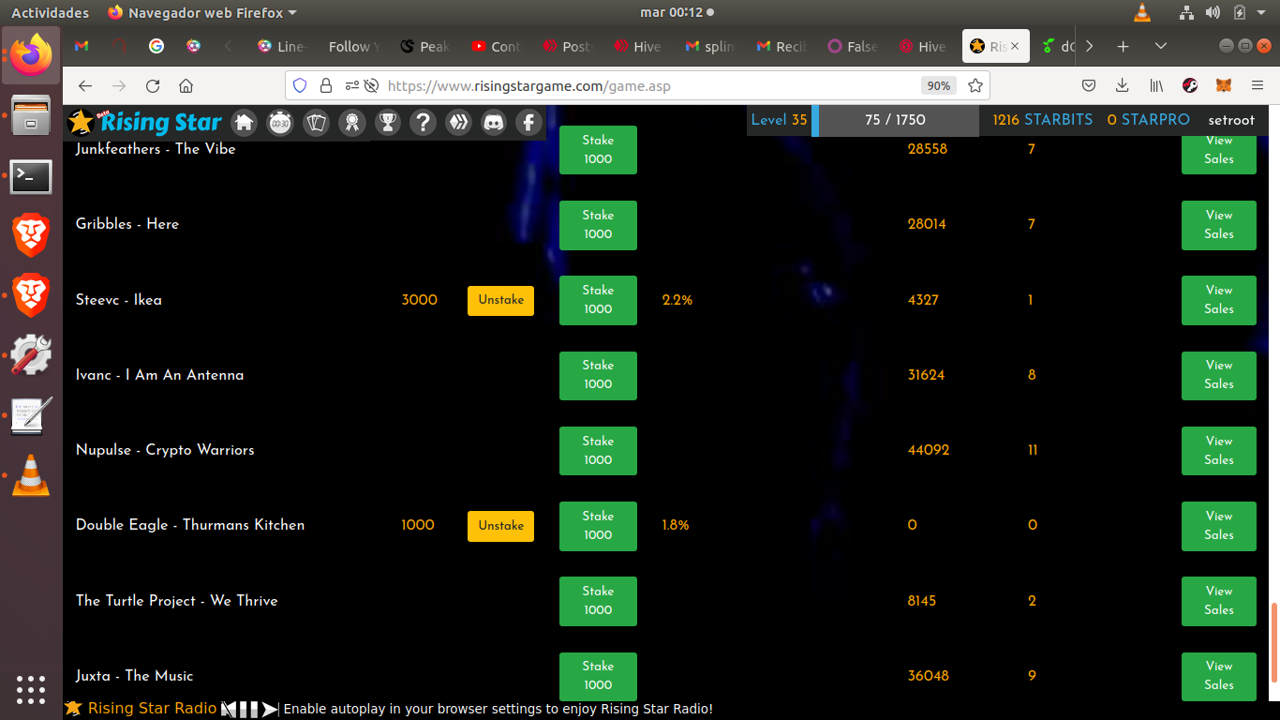This screenshot has width=1280, height=720.
Task: Open the Actividades overview
Action: point(50,12)
